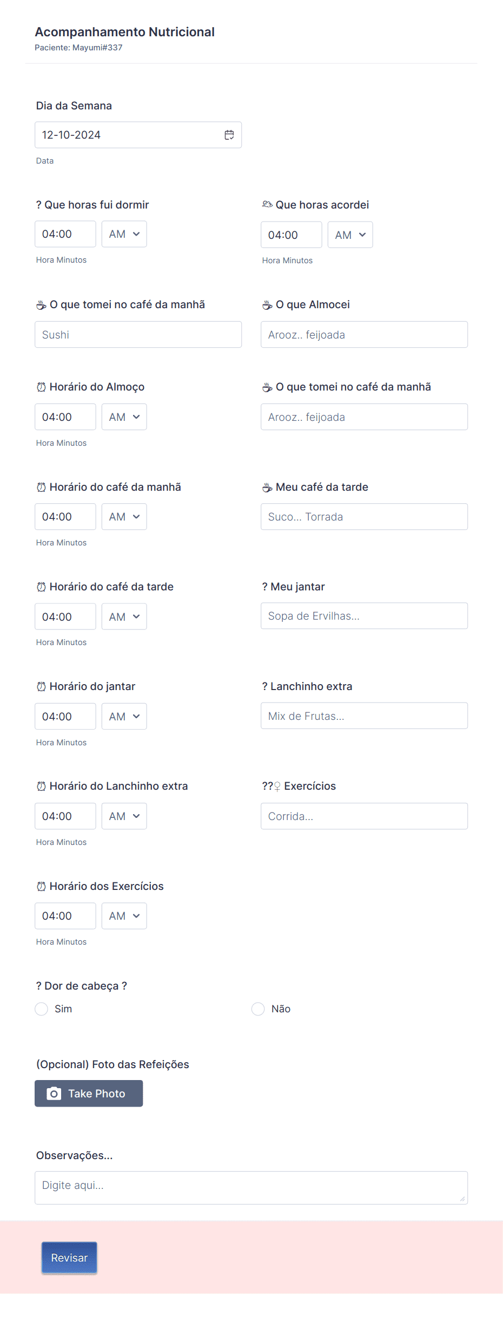Select Sim for Dor de cabeça
The height and width of the screenshot is (1333, 503).
(x=42, y=1009)
